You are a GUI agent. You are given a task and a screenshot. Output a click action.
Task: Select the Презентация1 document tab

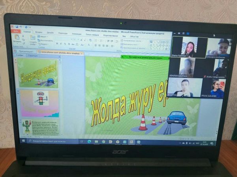tap(24, 51)
